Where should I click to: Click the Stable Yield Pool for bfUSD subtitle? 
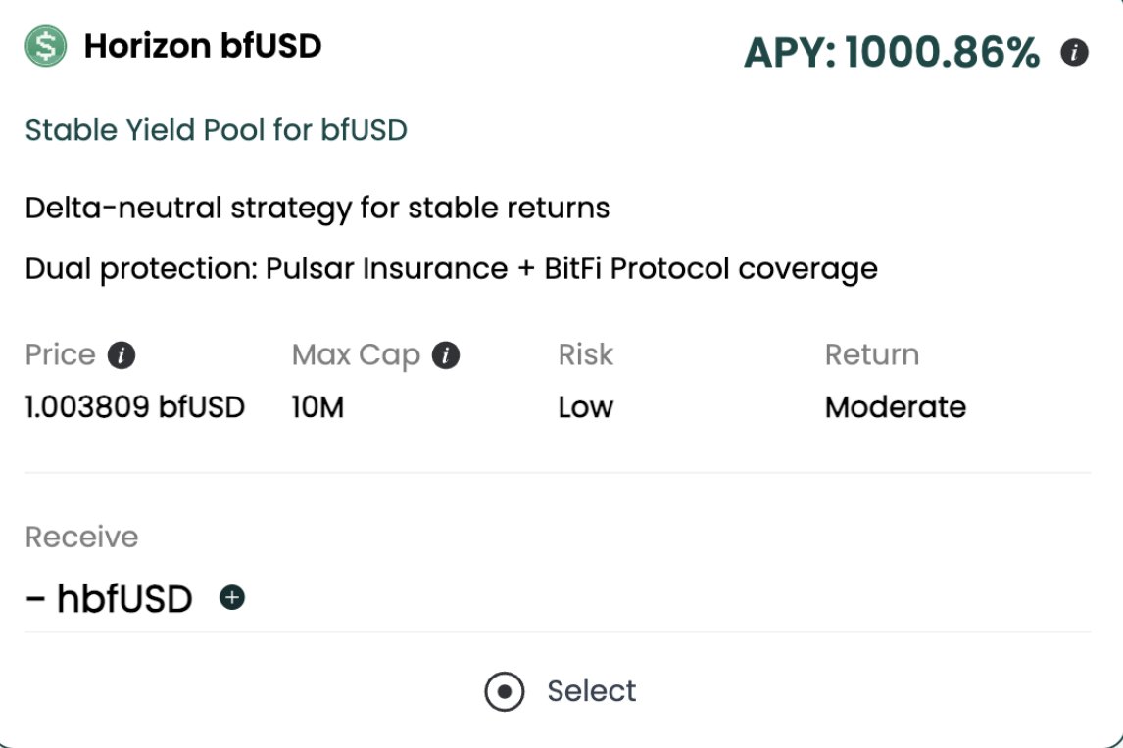pos(216,130)
